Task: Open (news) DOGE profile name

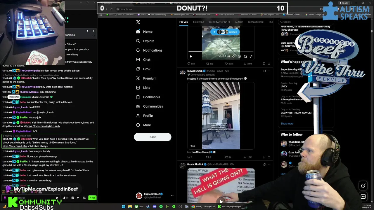Action: 195,71
